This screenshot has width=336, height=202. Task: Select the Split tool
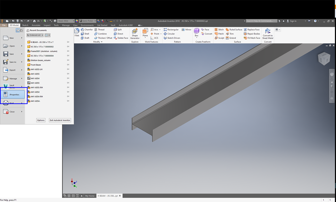tap(118, 30)
